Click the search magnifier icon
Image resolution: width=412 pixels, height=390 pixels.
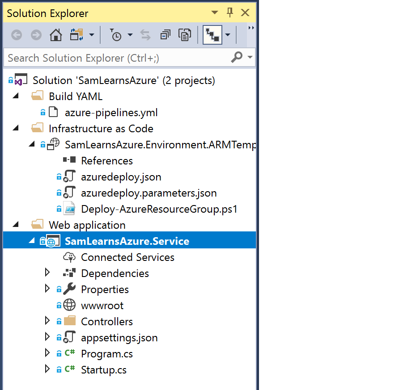237,57
